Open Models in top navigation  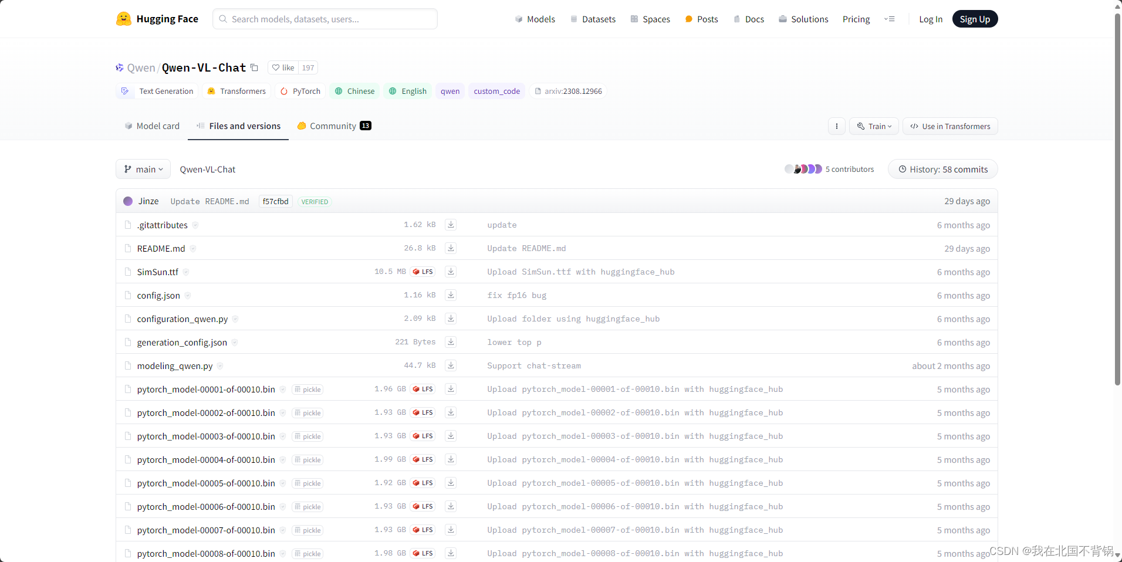(535, 19)
